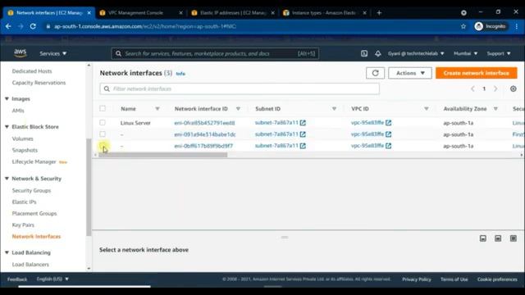Open Key Pairs in sidebar
Screen dimensions: 525x295
point(23,225)
